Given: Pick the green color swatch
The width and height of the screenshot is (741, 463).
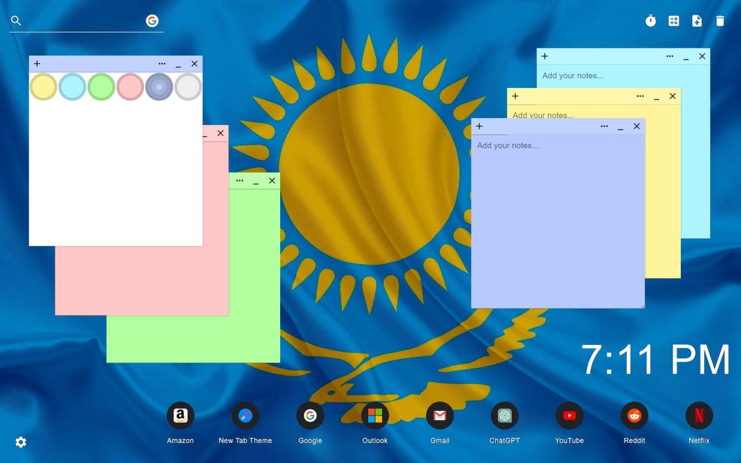Looking at the screenshot, I should [x=101, y=87].
